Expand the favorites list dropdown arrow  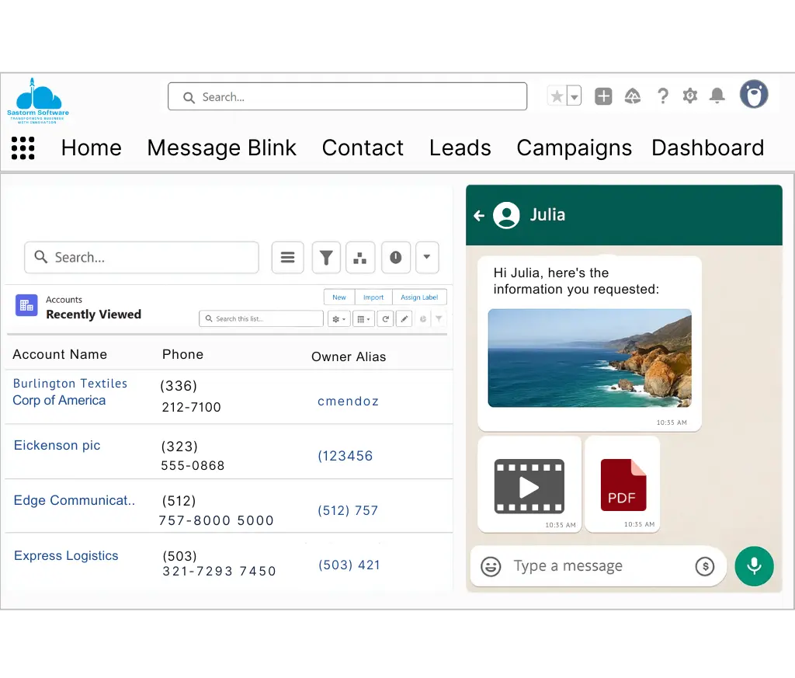(575, 96)
